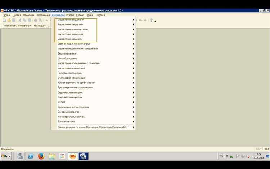Select Управление продажами menu entry
This screenshot has width=270, height=169.
pos(93,19)
